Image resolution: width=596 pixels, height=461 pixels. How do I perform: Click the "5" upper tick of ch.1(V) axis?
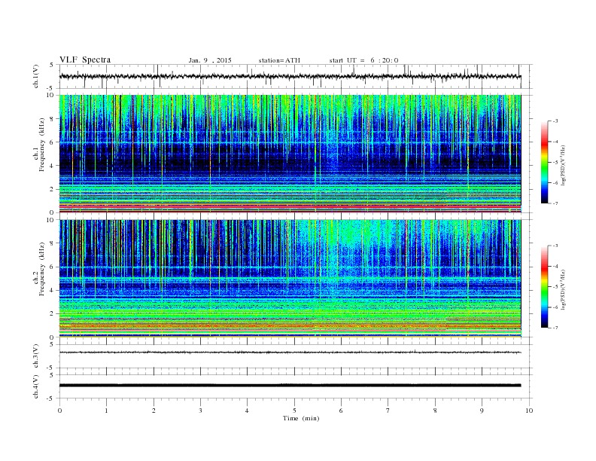(x=52, y=65)
